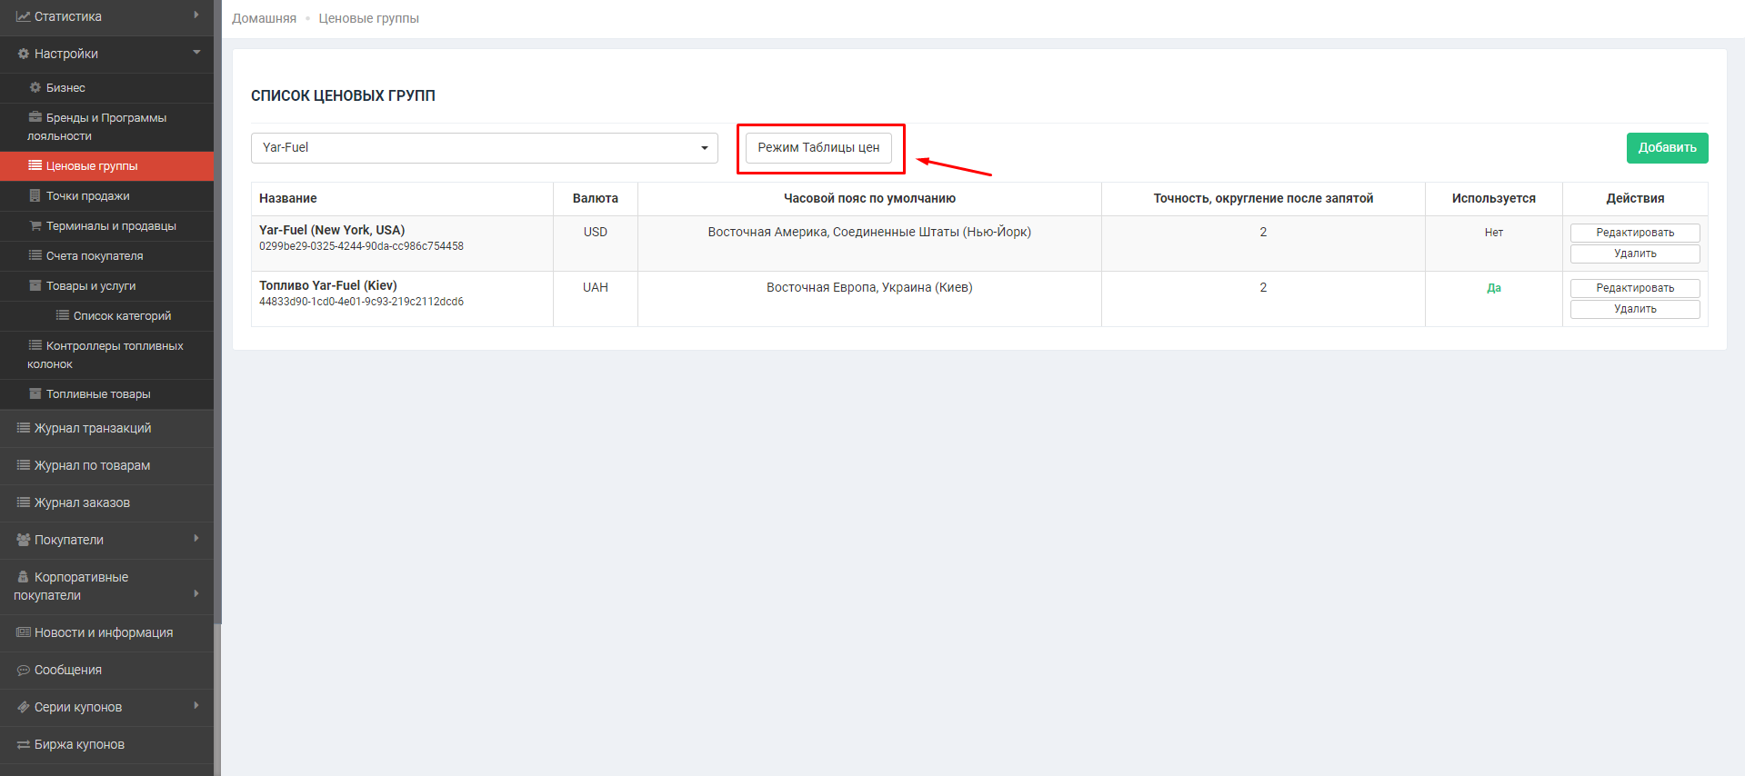Follow the Домашняя breadcrumb link
Screen dimensions: 1745x776
[x=264, y=18]
